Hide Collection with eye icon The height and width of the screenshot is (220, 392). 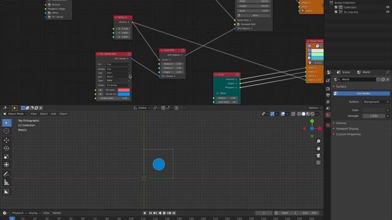[388, 7]
